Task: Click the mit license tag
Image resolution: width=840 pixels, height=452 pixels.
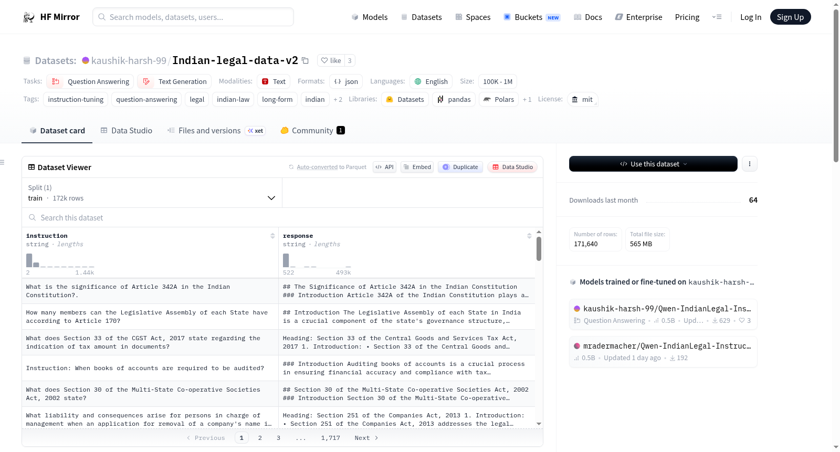Action: [582, 99]
